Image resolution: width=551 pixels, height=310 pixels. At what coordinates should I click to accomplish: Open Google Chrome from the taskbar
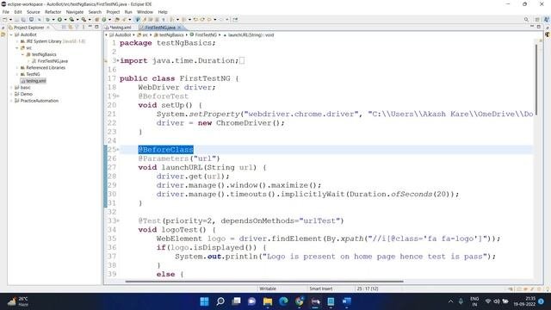point(299,301)
